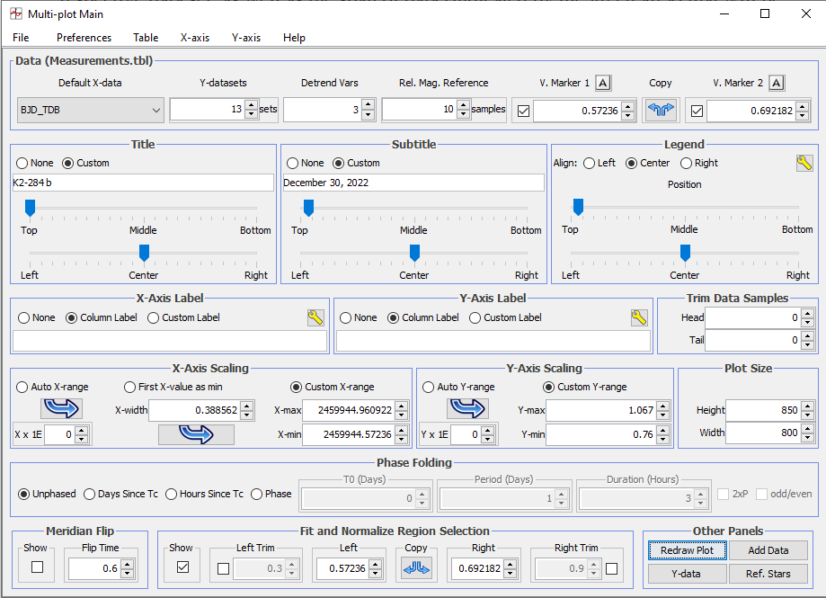Click the Redraw Plot button
The width and height of the screenshot is (826, 598).
686,550
